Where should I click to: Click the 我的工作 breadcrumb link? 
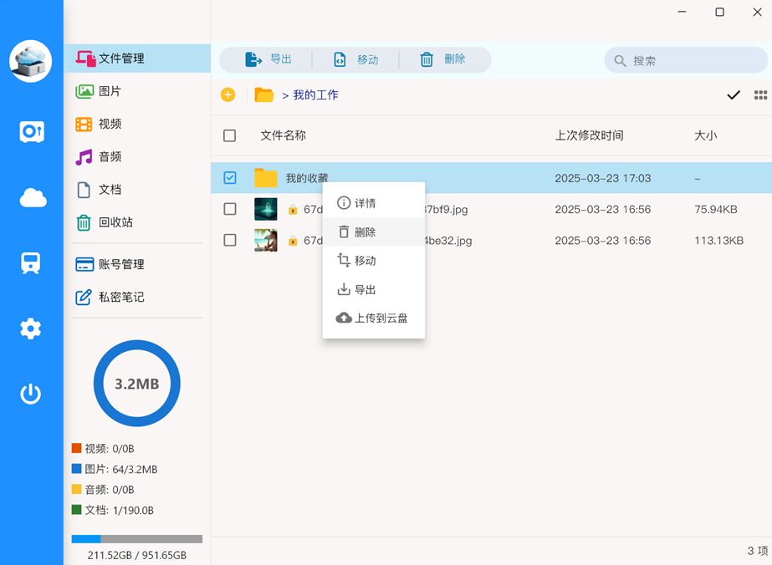click(x=315, y=95)
